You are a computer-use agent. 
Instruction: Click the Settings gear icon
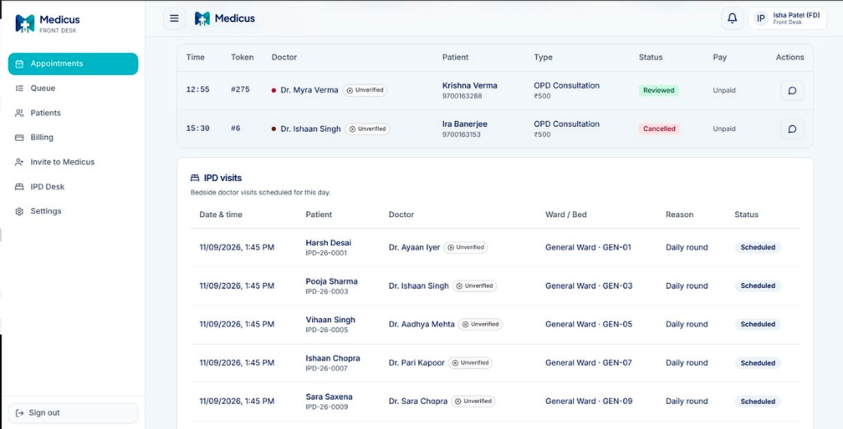click(19, 211)
